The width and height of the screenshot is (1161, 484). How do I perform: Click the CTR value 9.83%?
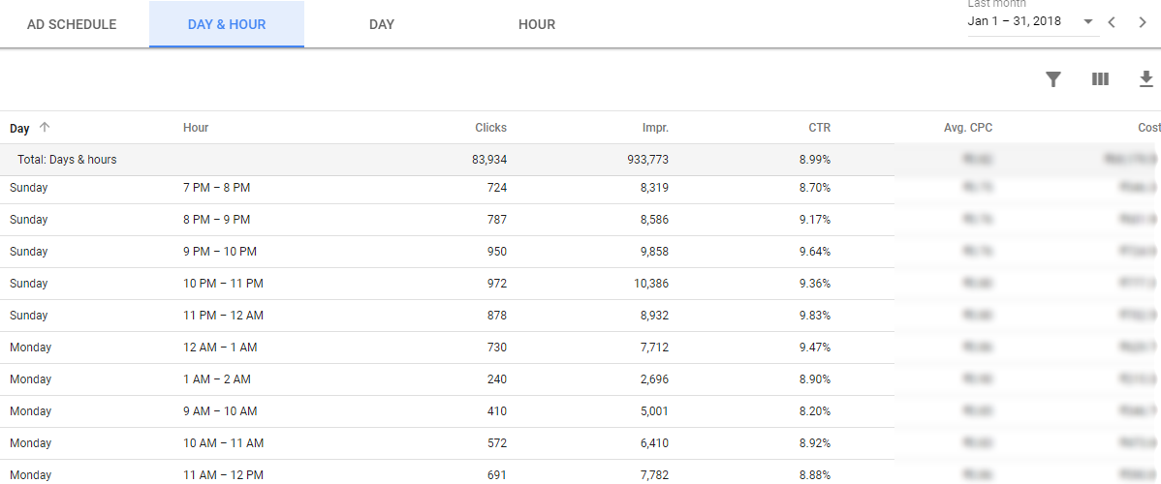point(815,315)
